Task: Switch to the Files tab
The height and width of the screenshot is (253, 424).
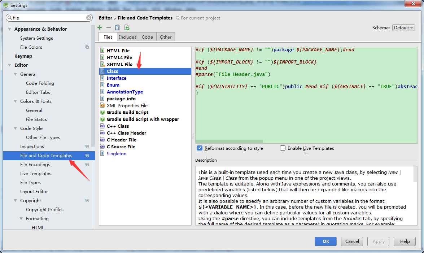Action: pyautogui.click(x=108, y=37)
